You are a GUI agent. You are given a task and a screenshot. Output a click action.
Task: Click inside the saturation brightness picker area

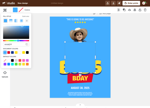(16, 32)
